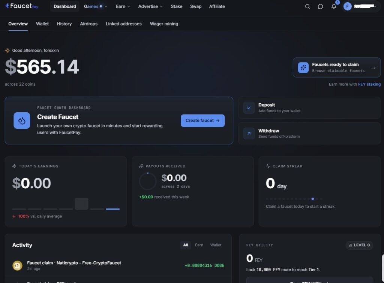384x283 pixels.
Task: Click the highlighted blue earnings bar
Action: (x=112, y=209)
